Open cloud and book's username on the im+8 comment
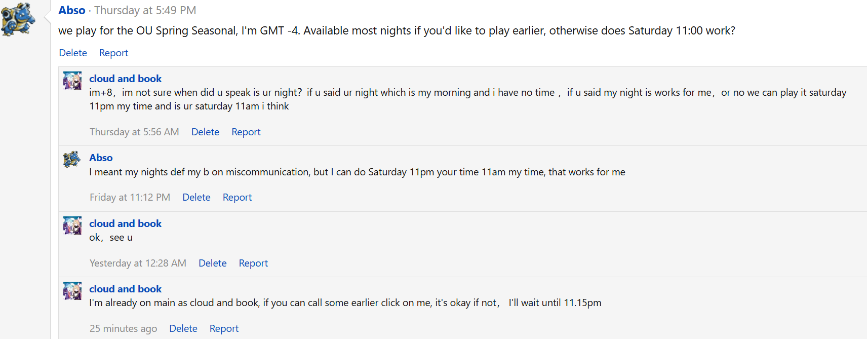The width and height of the screenshot is (867, 339). click(x=125, y=79)
